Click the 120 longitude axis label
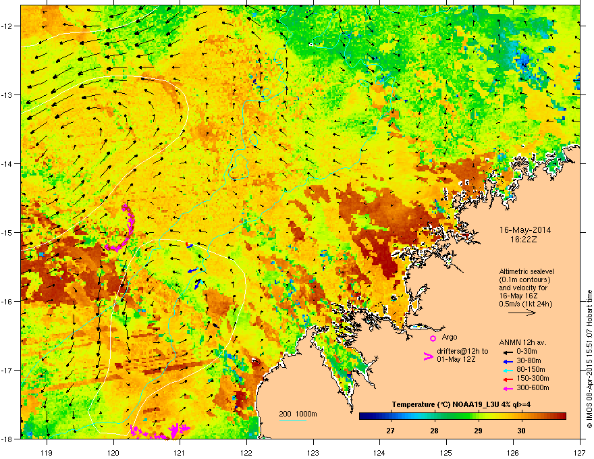The width and height of the screenshot is (594, 459). pyautogui.click(x=113, y=452)
